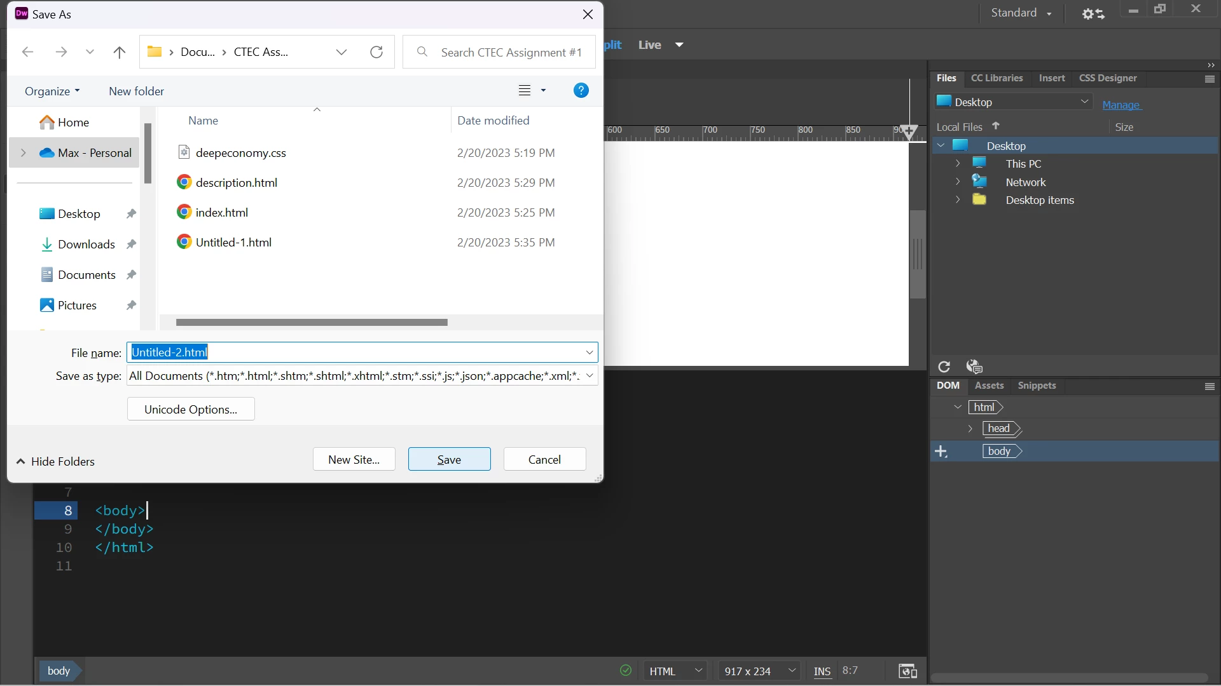Open the Files panel options menu icon

pyautogui.click(x=1210, y=79)
